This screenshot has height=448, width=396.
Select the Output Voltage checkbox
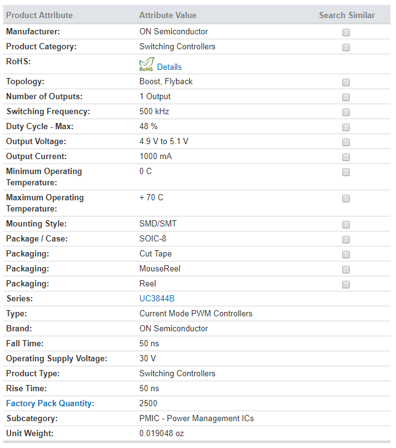(x=346, y=142)
